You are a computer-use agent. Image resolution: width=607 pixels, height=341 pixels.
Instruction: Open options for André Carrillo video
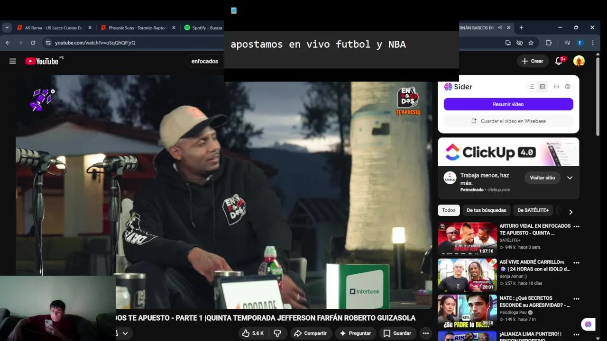click(x=577, y=263)
